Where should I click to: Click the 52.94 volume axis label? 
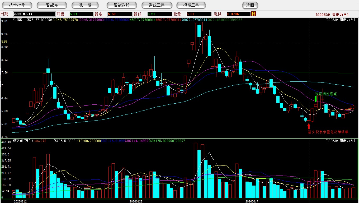[x=5, y=191]
